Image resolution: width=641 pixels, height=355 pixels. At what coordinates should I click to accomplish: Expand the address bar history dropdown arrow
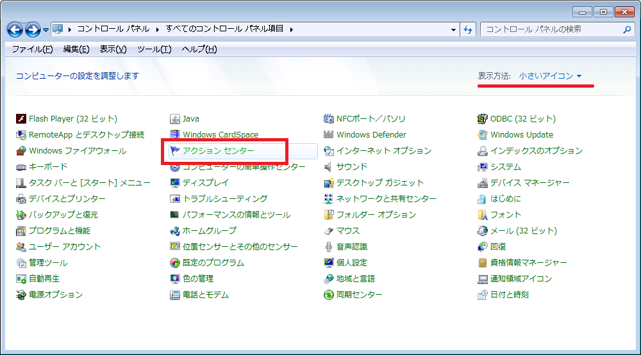pyautogui.click(x=453, y=29)
